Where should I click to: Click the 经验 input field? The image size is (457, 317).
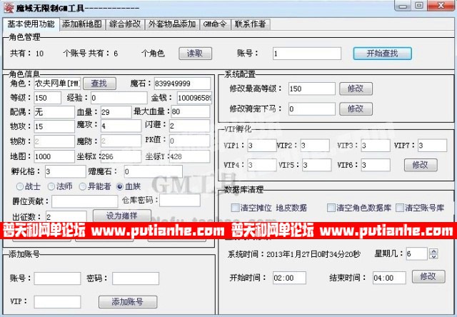pyautogui.click(x=119, y=98)
